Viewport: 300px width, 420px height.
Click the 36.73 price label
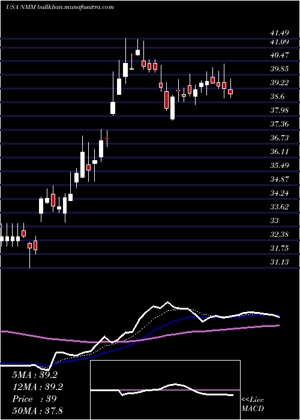[x=280, y=138]
